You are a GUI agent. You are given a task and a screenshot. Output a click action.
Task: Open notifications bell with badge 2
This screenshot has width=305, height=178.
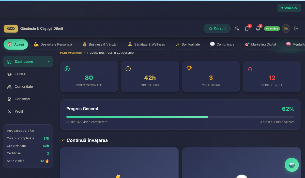pos(258,28)
